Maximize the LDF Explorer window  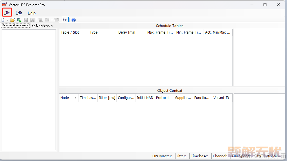click(x=265, y=5)
